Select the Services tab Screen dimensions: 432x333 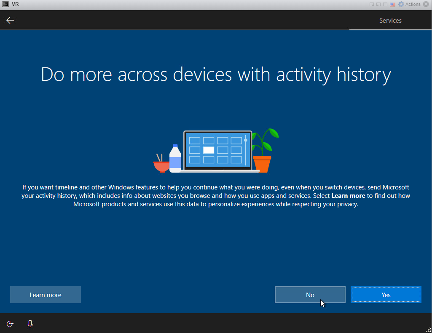click(x=390, y=20)
